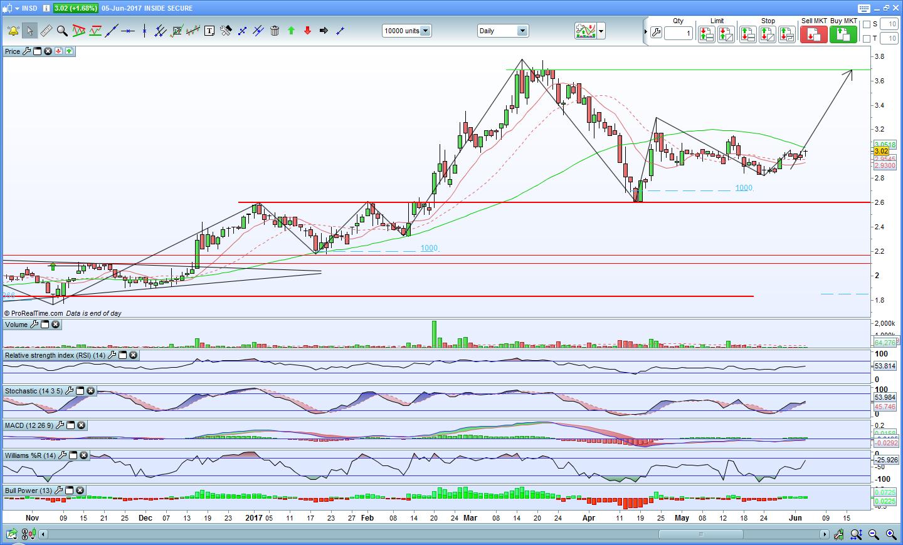Click Buy MKT button
This screenshot has width=903, height=545.
843,34
